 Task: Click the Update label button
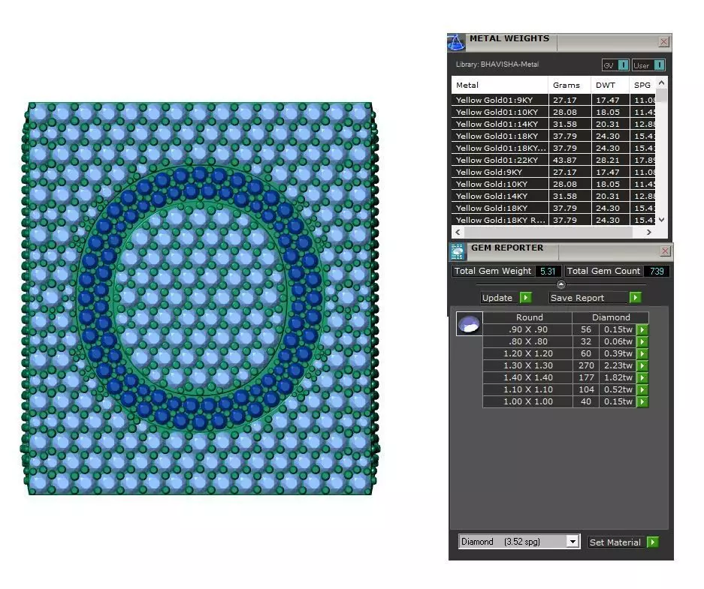pyautogui.click(x=497, y=298)
